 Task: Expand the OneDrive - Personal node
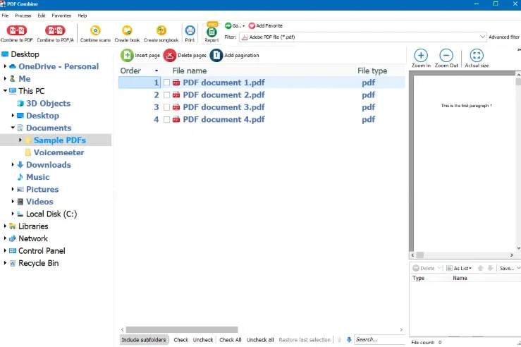pos(5,66)
